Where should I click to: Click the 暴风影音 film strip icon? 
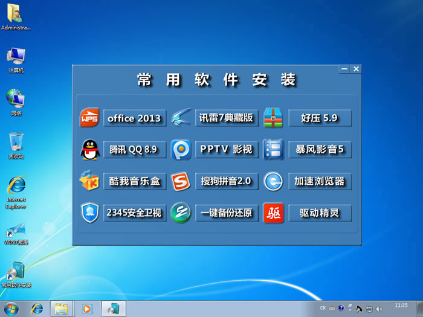point(273,149)
